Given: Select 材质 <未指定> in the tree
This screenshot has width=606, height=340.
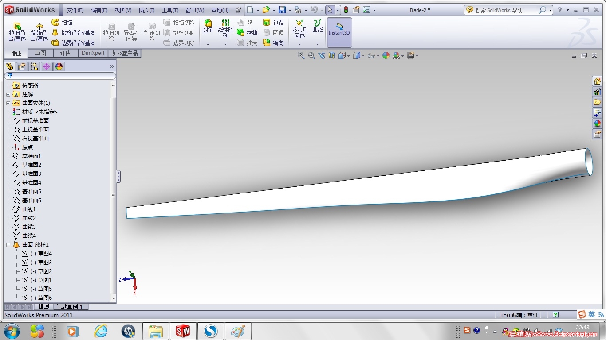Looking at the screenshot, I should tap(40, 112).
